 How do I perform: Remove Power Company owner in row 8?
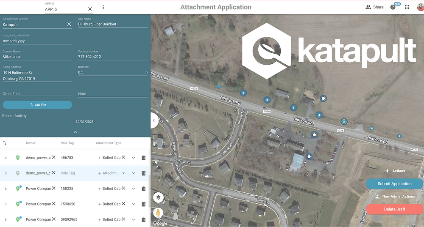coord(54,219)
